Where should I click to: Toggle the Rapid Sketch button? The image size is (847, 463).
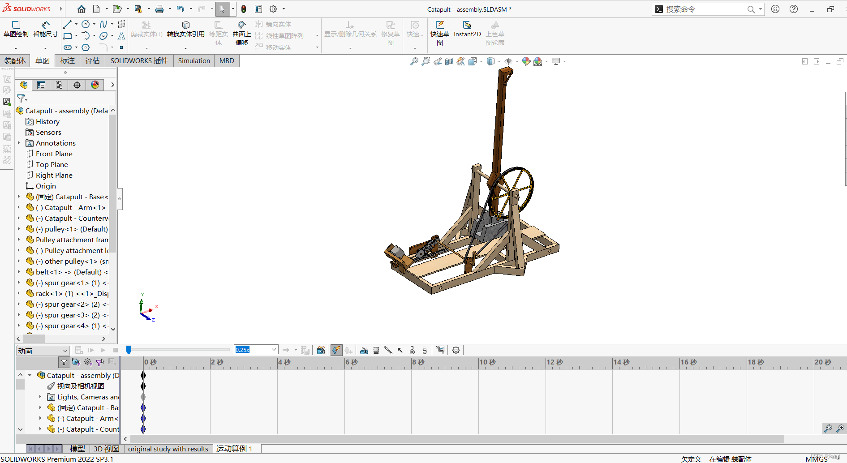(x=439, y=33)
